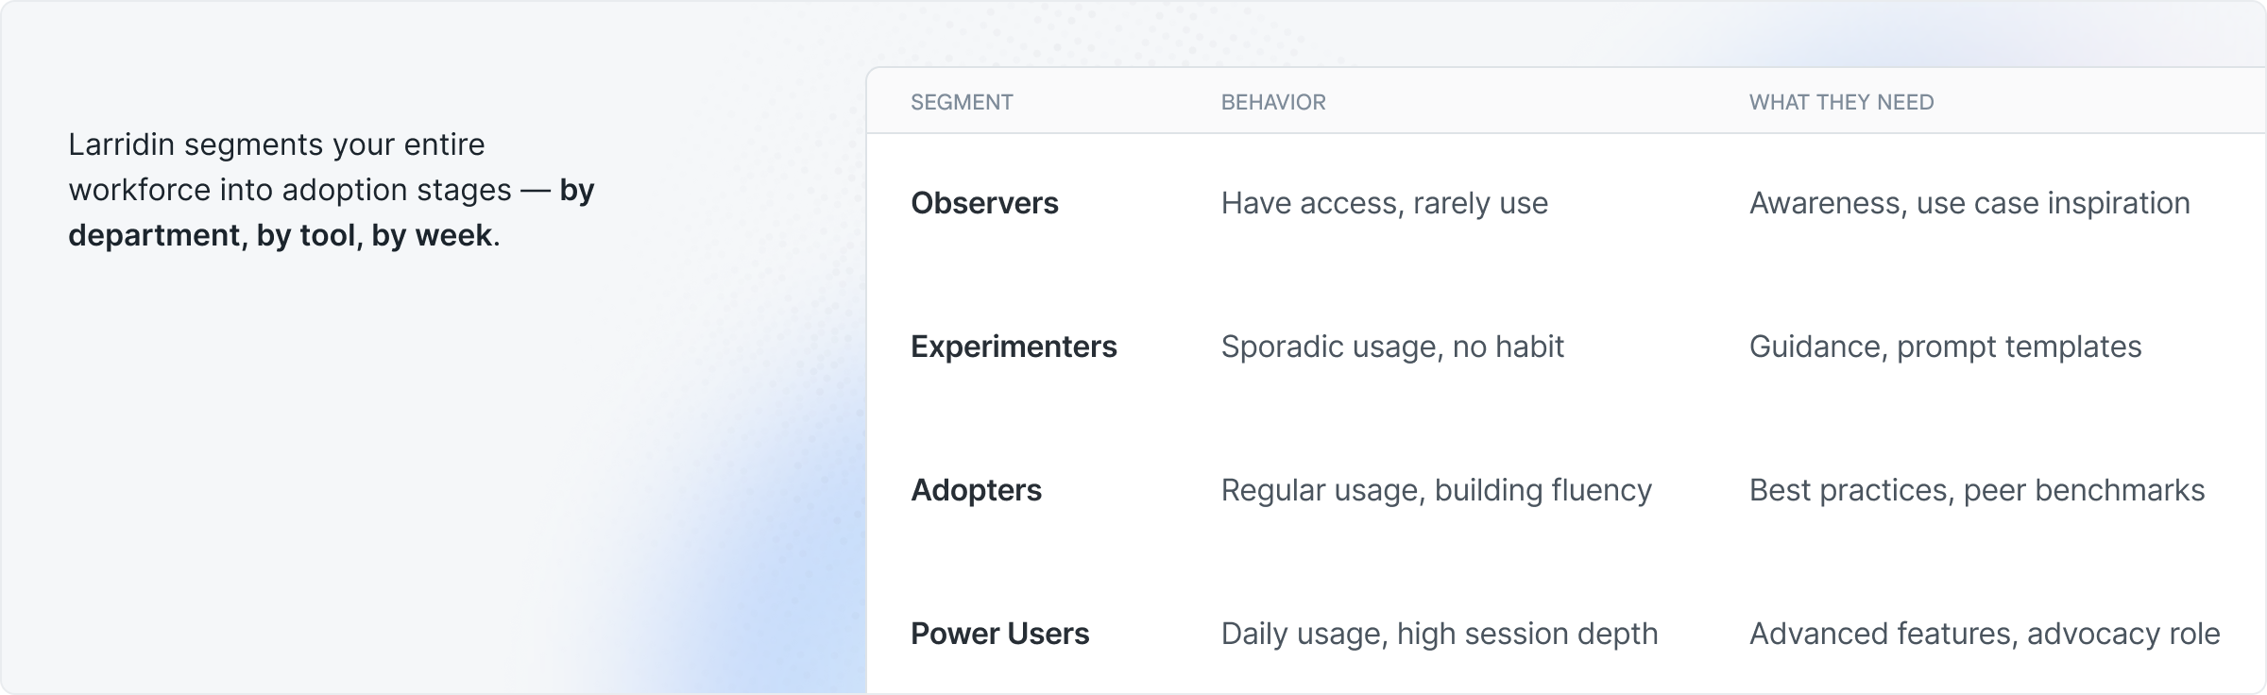Click the 'Advanced features, advocacy role' cell

(x=1984, y=634)
